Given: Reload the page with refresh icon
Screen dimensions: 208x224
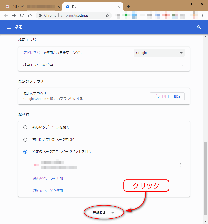Looking at the screenshot, I should pyautogui.click(x=22, y=15).
